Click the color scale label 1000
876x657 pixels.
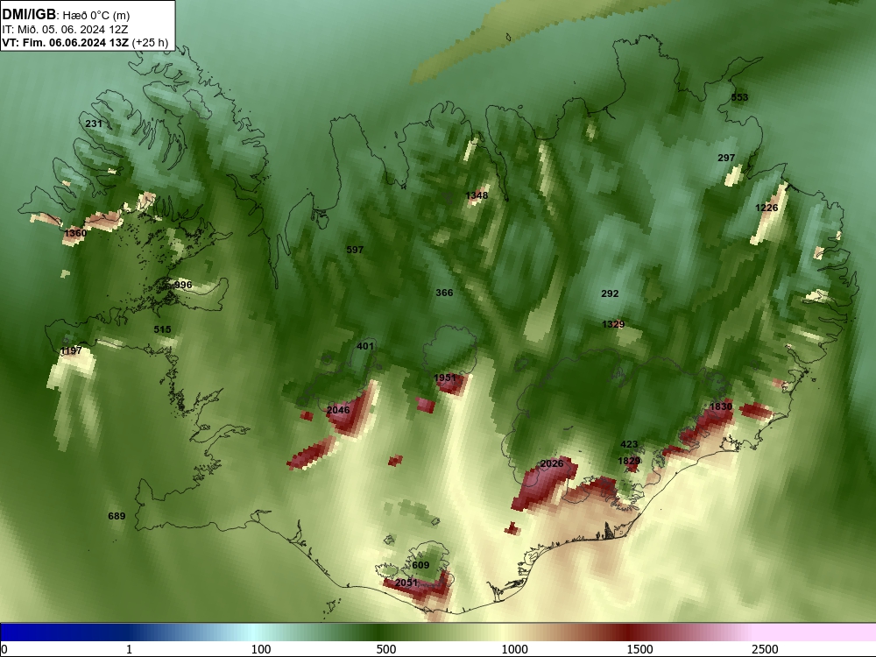coord(514,649)
